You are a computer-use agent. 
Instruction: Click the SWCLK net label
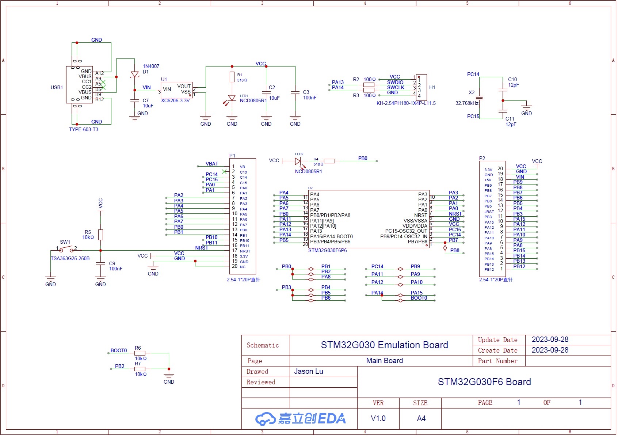396,88
